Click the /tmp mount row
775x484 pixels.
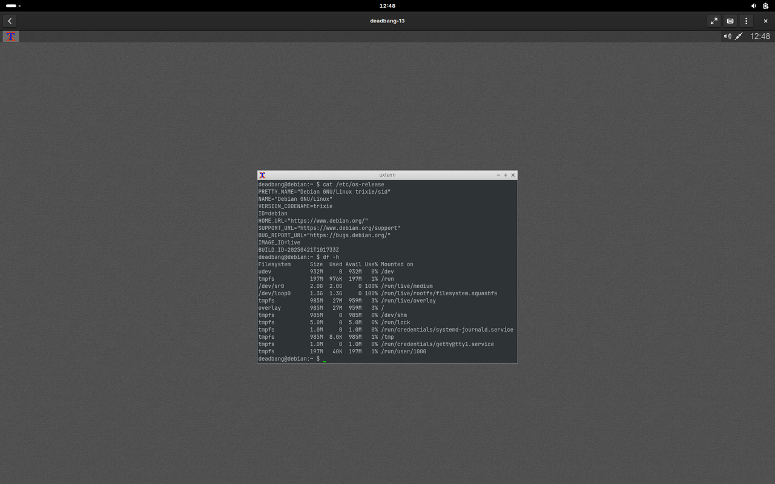click(326, 337)
